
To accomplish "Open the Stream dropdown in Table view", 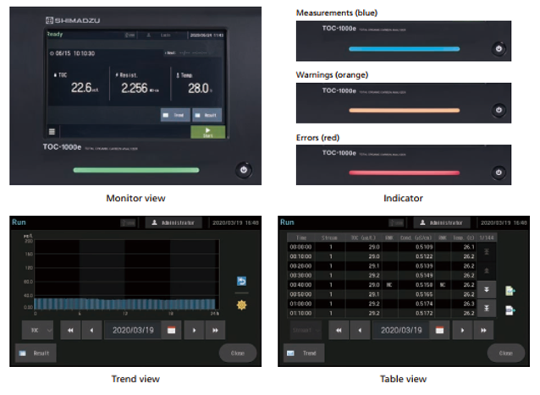I will coord(306,331).
